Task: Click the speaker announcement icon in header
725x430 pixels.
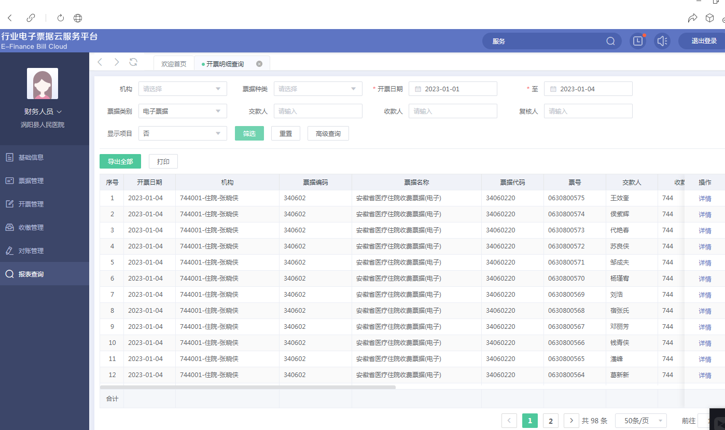Action: coord(662,41)
